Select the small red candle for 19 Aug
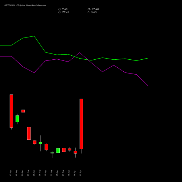Viewport: 182px width, 182px height. (23, 111)
